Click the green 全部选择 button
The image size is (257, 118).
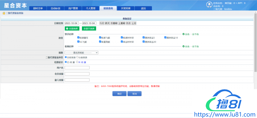point(72,29)
